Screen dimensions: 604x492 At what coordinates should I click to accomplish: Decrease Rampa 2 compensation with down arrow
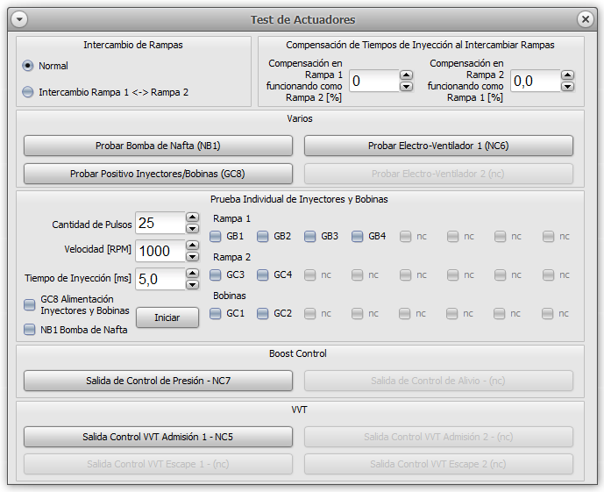coord(567,87)
